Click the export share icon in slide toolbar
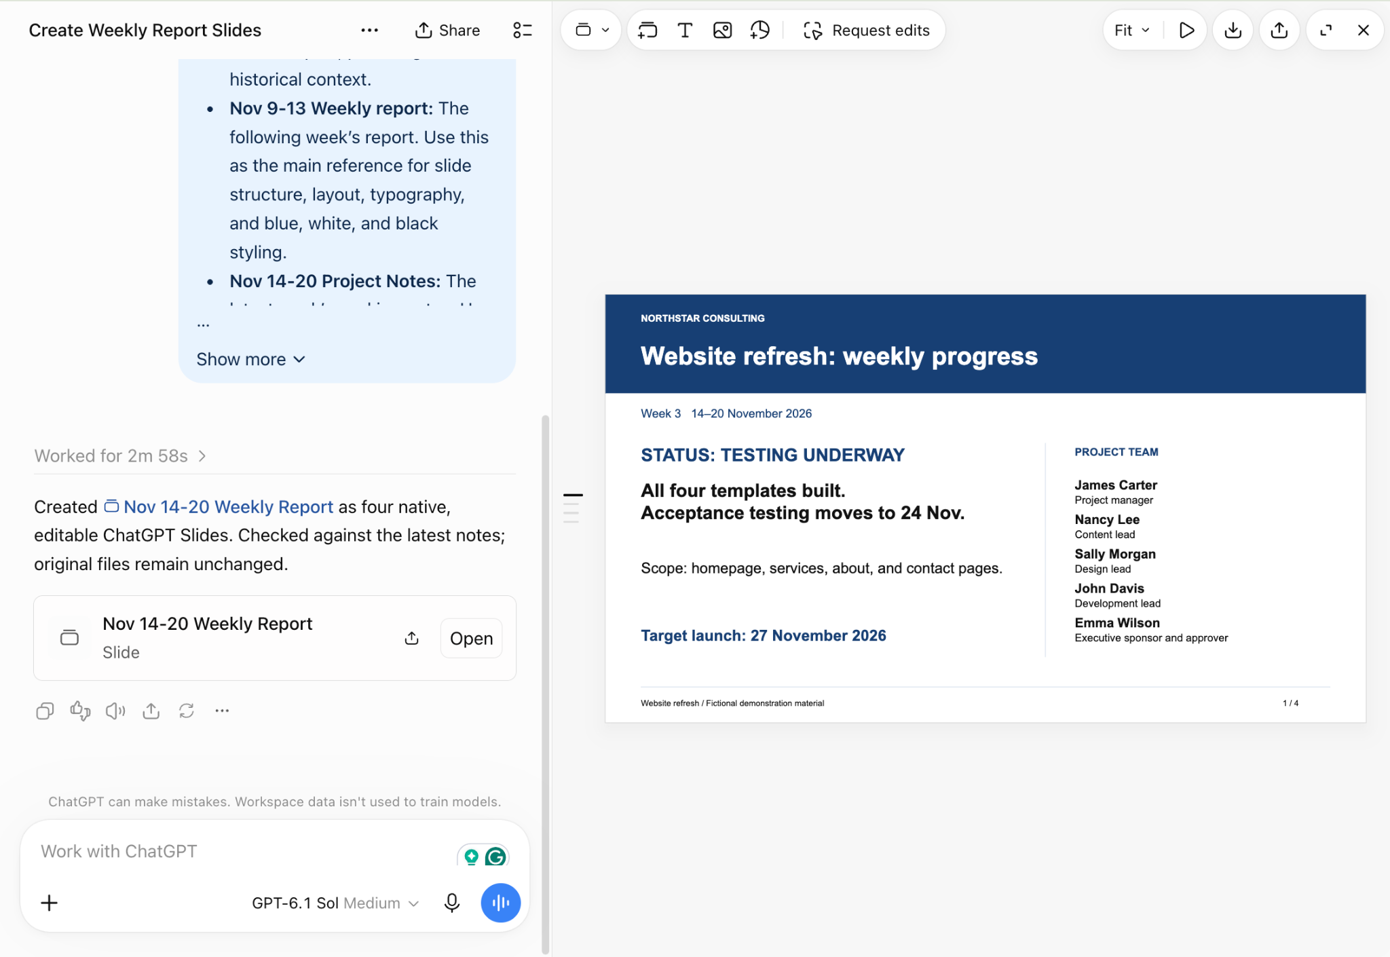This screenshot has width=1390, height=957. [x=1279, y=30]
